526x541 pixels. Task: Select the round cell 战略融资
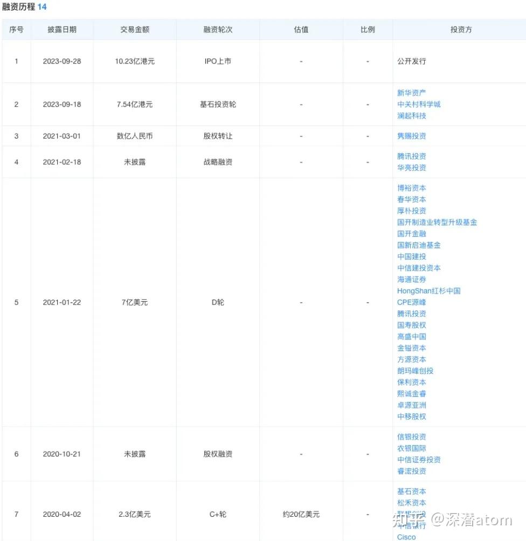pos(218,162)
